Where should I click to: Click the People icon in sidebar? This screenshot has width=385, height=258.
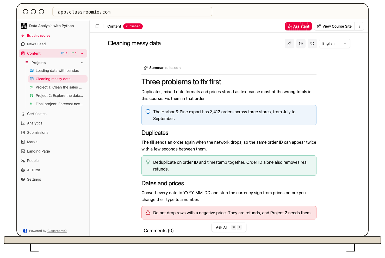click(x=23, y=161)
